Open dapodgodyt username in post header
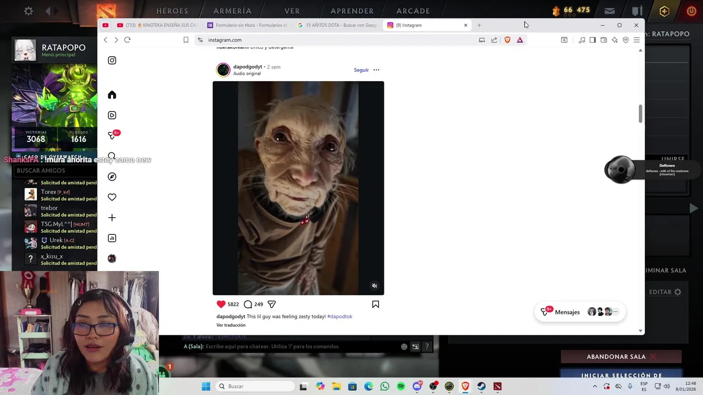 coord(248,67)
